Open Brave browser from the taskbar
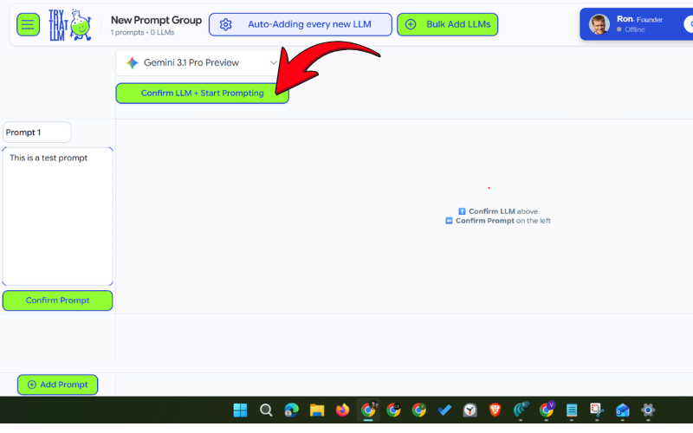This screenshot has width=693, height=433. [495, 410]
